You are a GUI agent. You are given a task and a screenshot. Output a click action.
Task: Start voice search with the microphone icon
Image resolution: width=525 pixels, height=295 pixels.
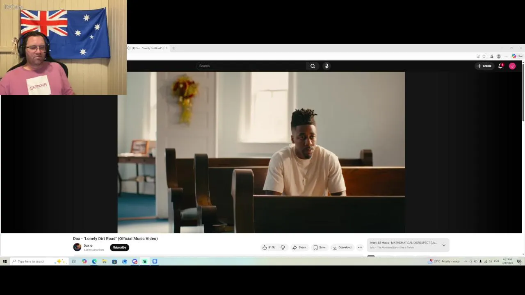[x=326, y=66]
